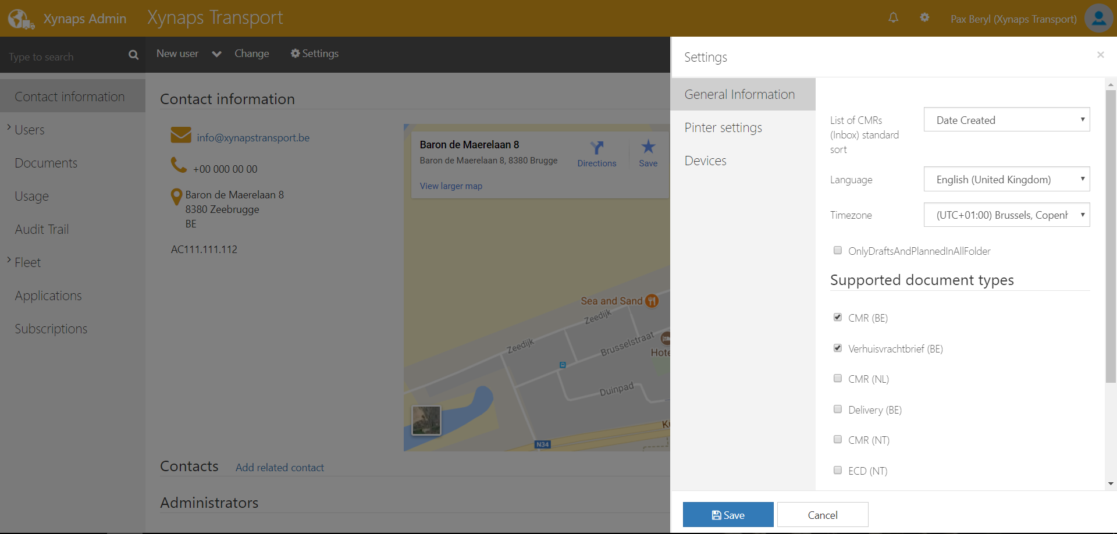Image resolution: width=1117 pixels, height=534 pixels.
Task: Click the envelope icon next to the email
Action: [x=181, y=134]
